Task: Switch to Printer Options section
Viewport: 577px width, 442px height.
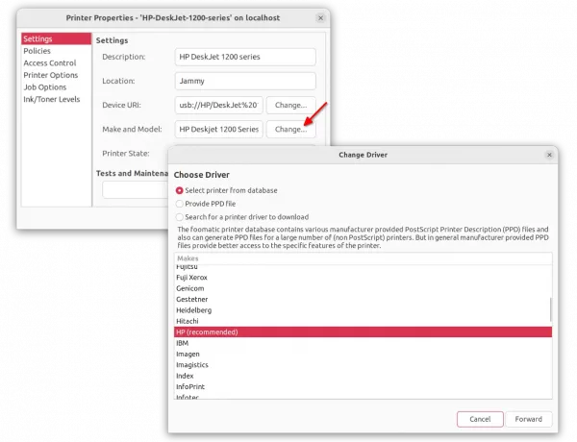Action: click(x=57, y=75)
